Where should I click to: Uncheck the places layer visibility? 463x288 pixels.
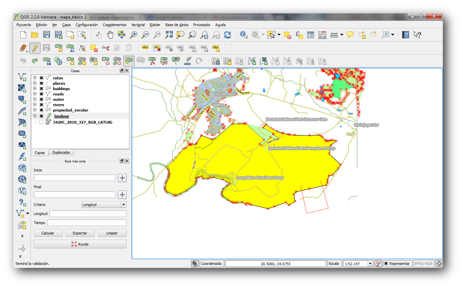pyautogui.click(x=41, y=83)
